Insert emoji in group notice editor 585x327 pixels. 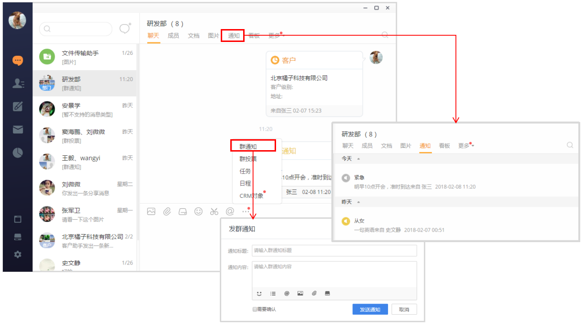259,294
